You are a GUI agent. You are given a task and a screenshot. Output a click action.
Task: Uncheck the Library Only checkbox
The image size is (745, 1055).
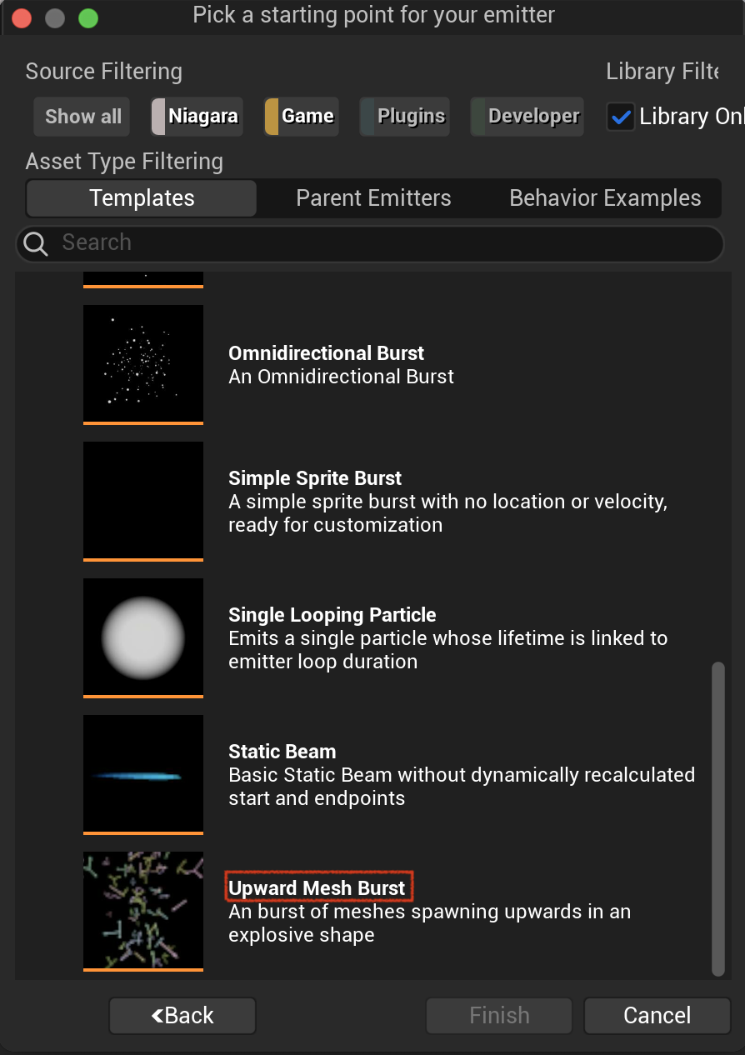620,117
